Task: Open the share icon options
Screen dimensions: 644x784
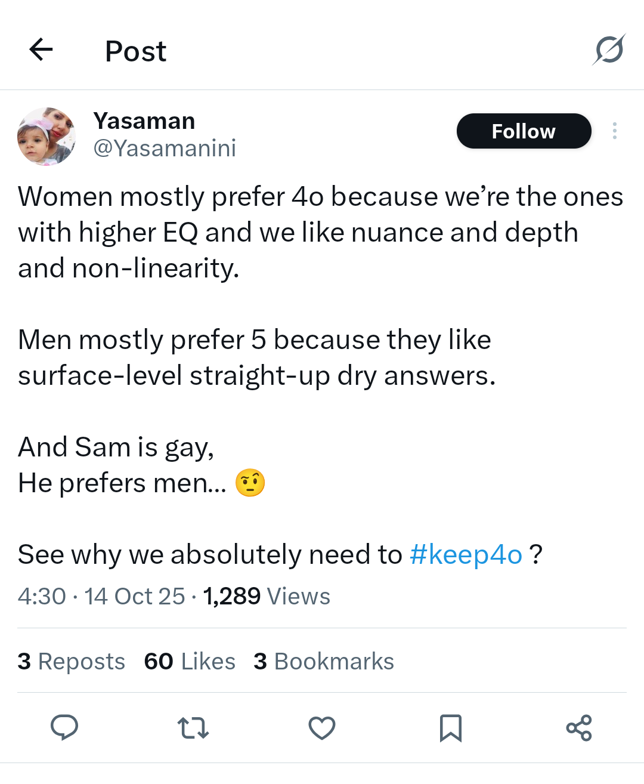Action: click(x=578, y=728)
